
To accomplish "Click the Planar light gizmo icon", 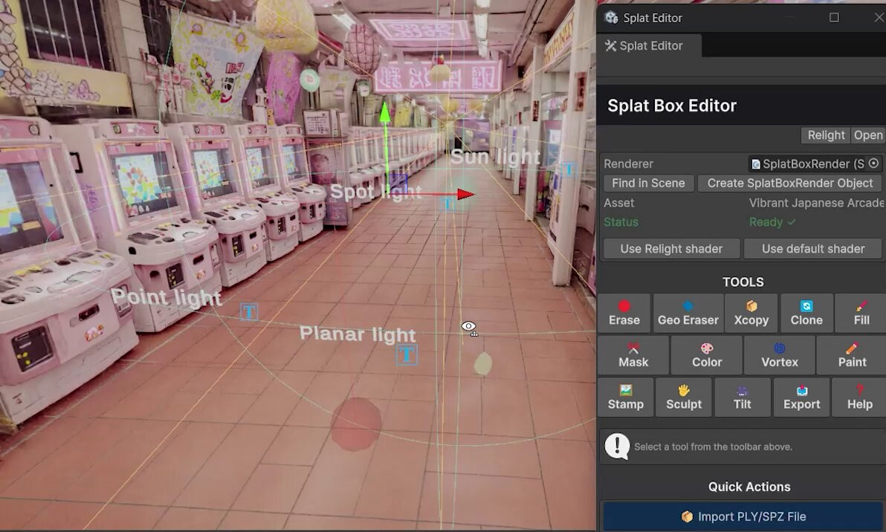I will tap(407, 354).
